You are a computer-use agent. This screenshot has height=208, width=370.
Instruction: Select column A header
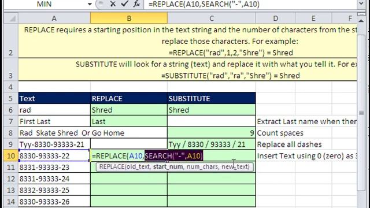54,18
